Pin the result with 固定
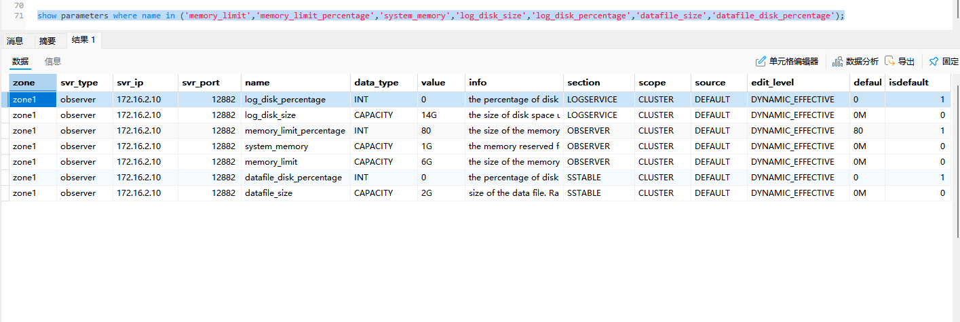Viewport: 960px width, 322px height. pos(943,62)
